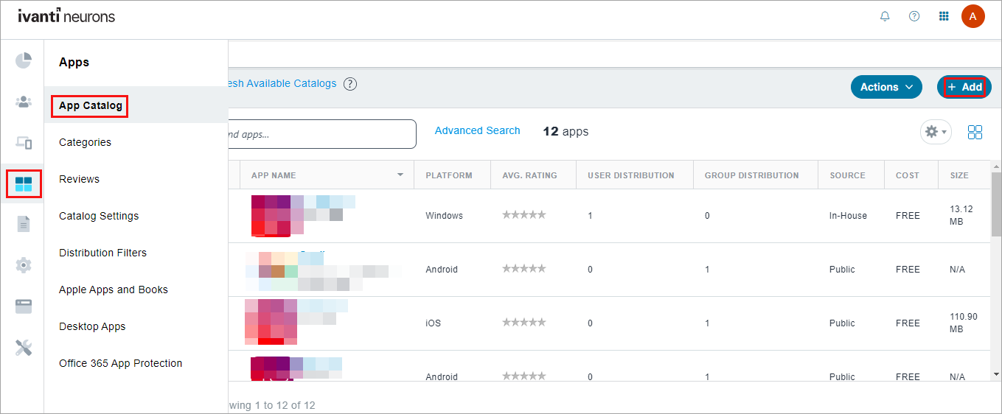Screen dimensions: 1002x414
Task: Open the wrench tools sidebar icon
Action: coord(24,348)
